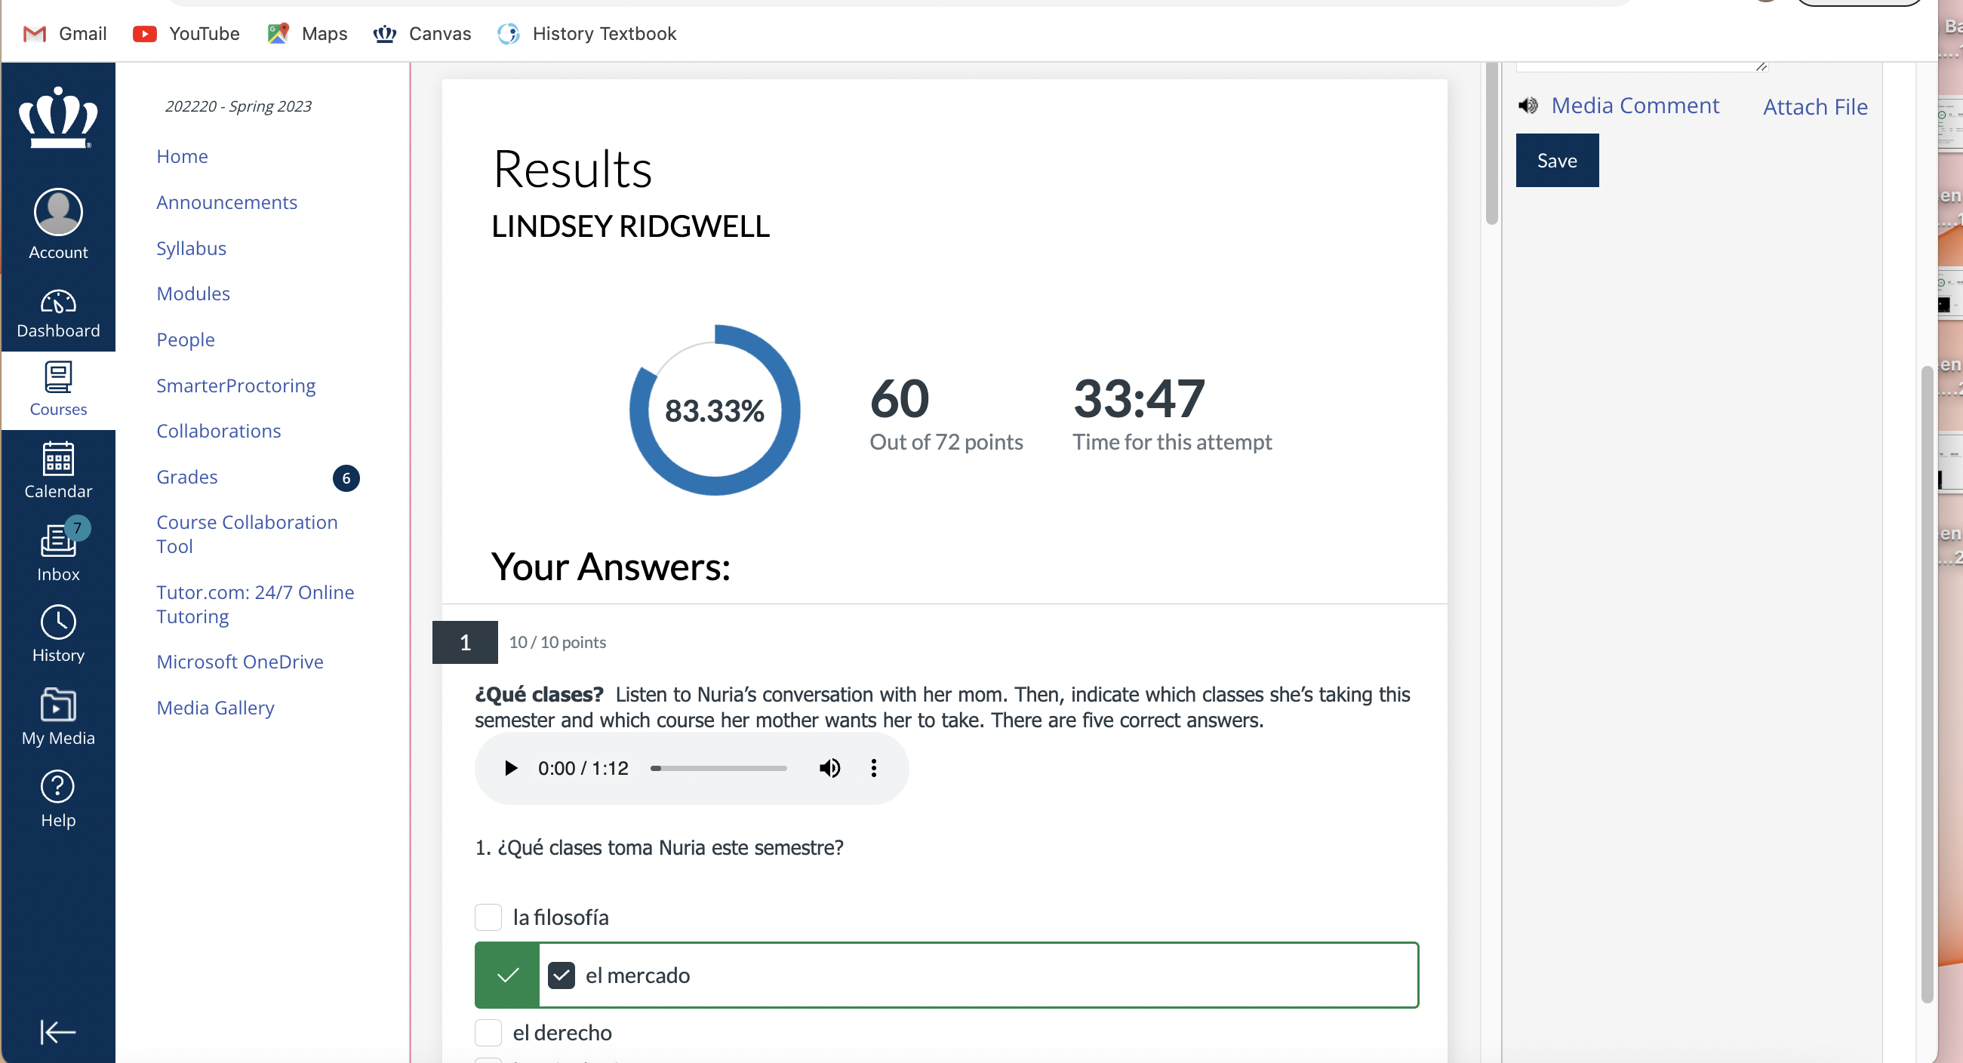
Task: Open the Courses menu
Action: [58, 390]
